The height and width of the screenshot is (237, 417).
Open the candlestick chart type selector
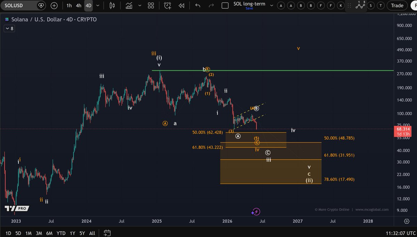pyautogui.click(x=112, y=6)
